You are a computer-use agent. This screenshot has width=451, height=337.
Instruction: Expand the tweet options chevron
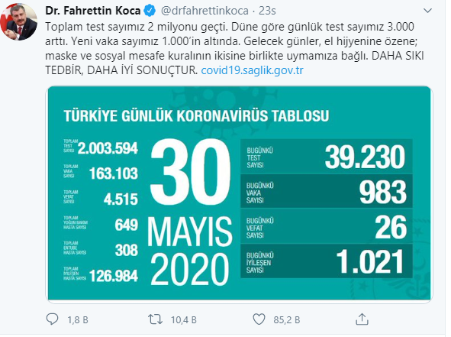(428, 11)
